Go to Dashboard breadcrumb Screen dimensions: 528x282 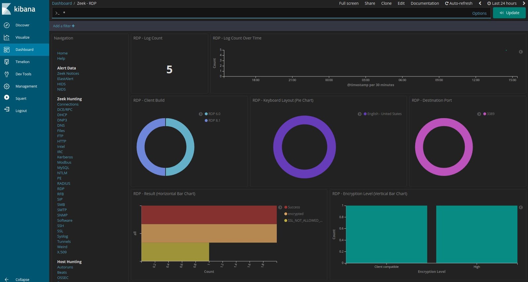tap(62, 3)
